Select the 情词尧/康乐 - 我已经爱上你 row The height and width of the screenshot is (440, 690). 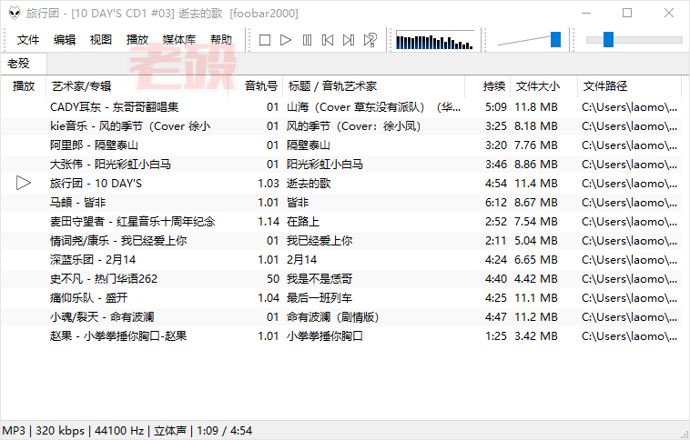[341, 240]
